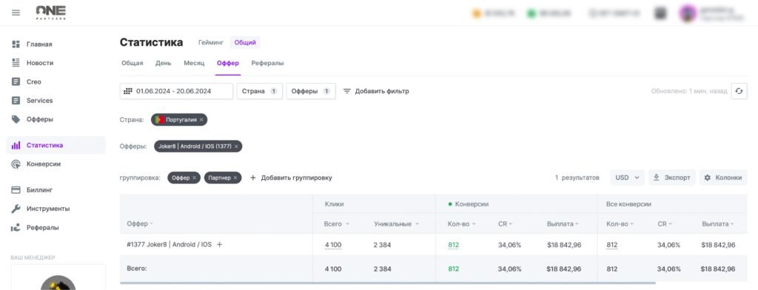The height and width of the screenshot is (290, 758).
Task: Click the Инструменты sidebar label
Action: tap(48, 209)
